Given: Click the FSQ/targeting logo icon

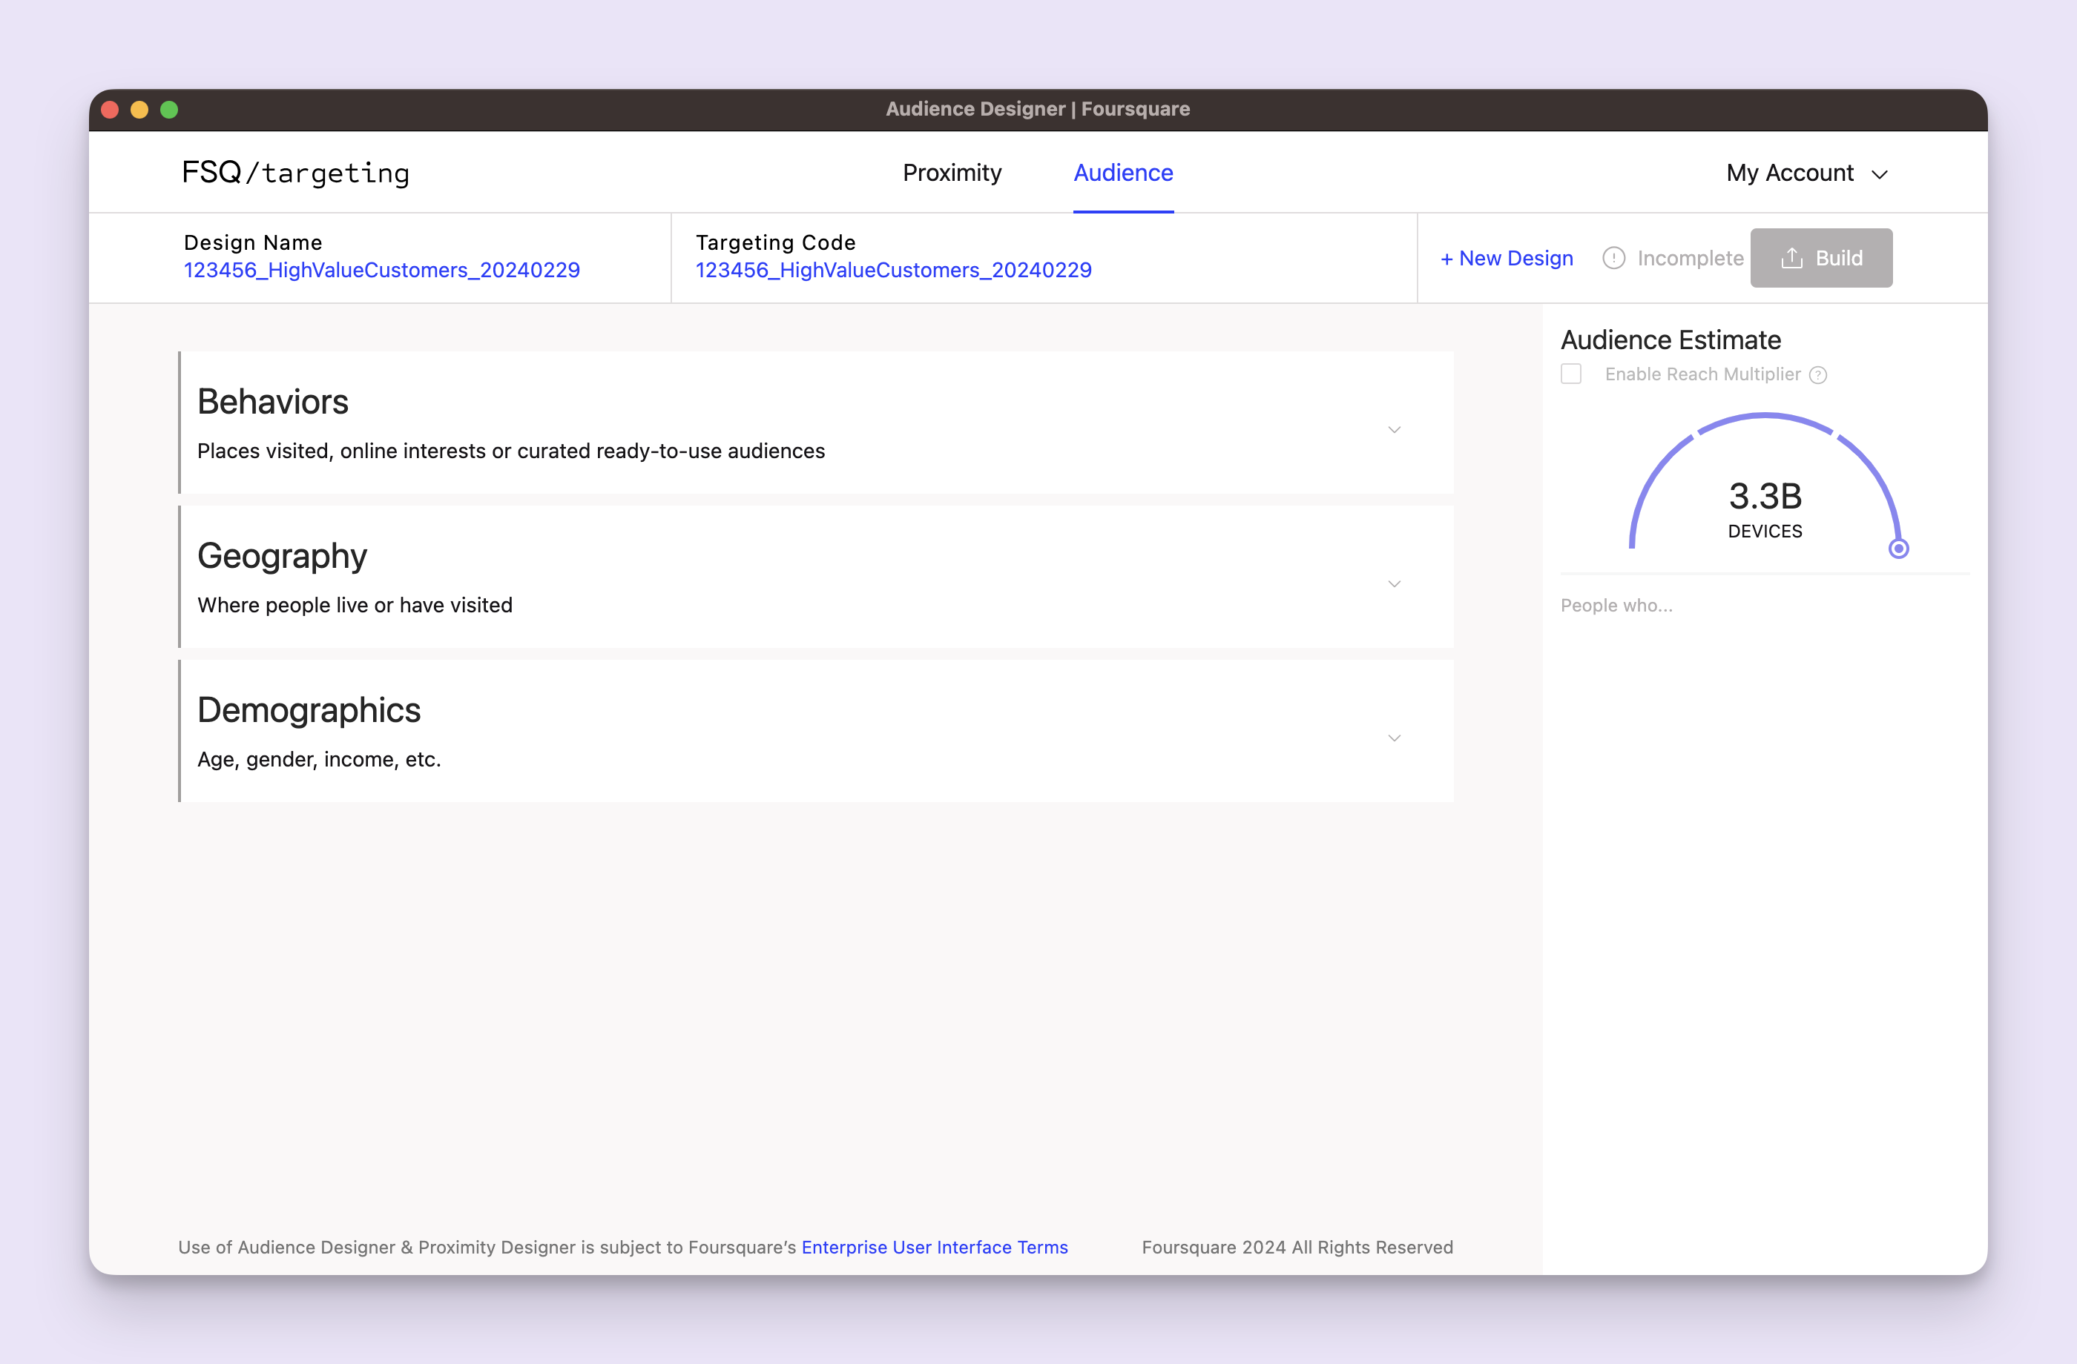Looking at the screenshot, I should 297,172.
